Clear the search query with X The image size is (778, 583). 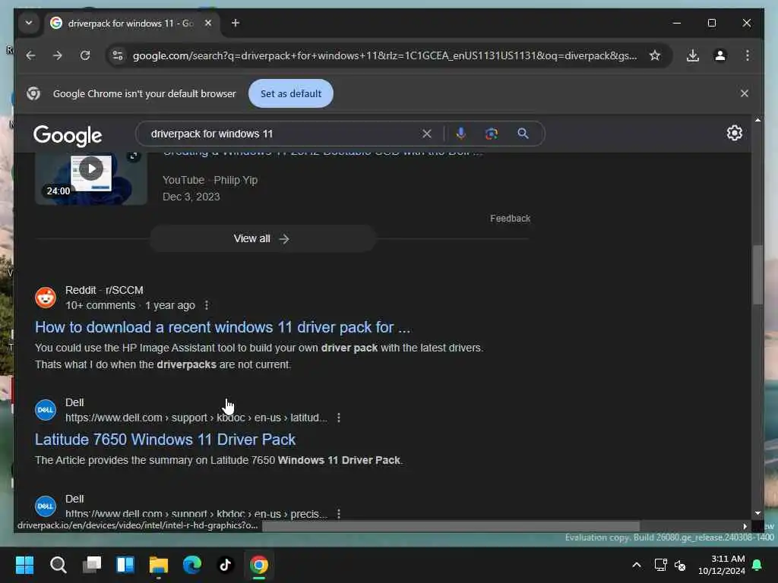pyautogui.click(x=427, y=134)
